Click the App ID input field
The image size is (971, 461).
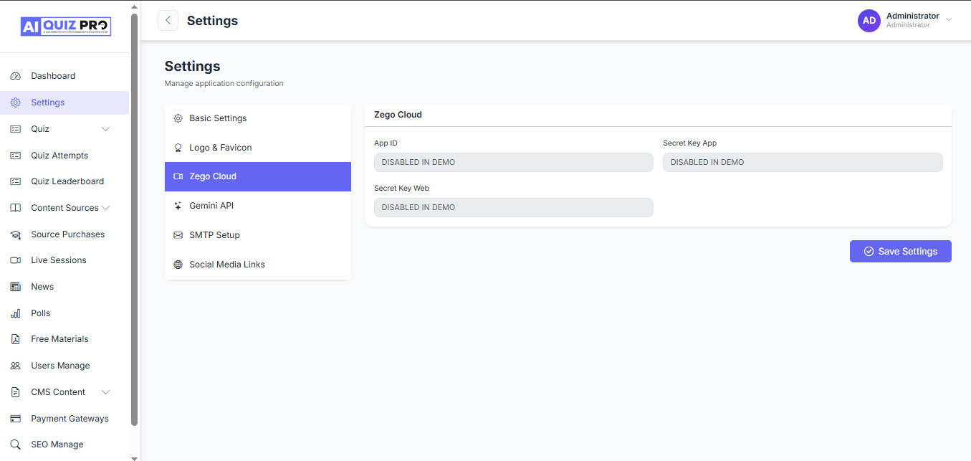[514, 162]
